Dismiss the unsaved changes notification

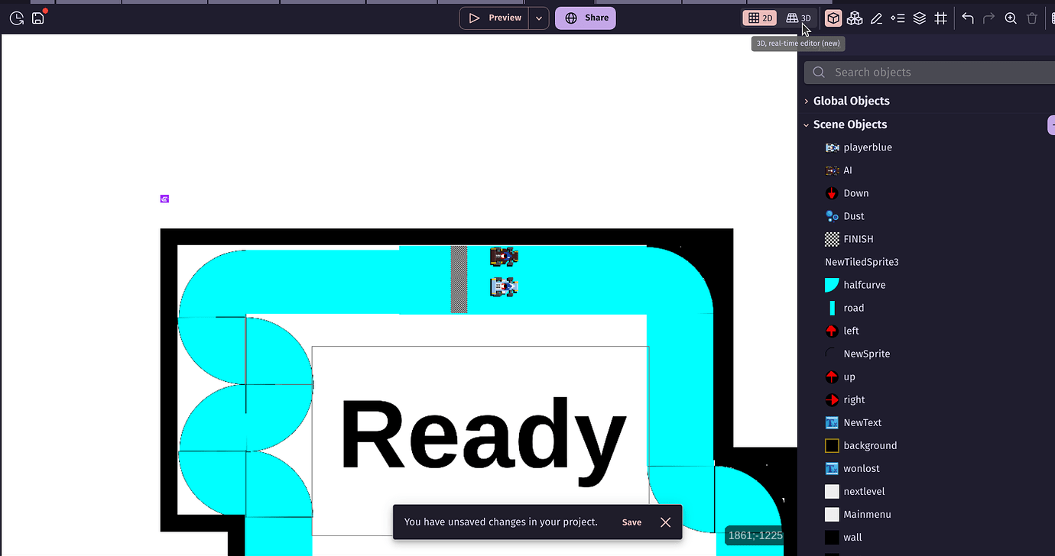tap(665, 522)
